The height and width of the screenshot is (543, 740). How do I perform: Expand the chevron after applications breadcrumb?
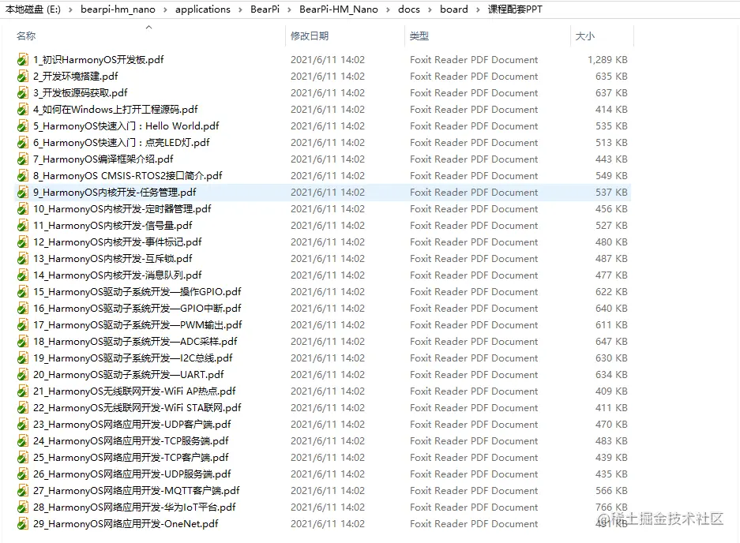[x=240, y=9]
